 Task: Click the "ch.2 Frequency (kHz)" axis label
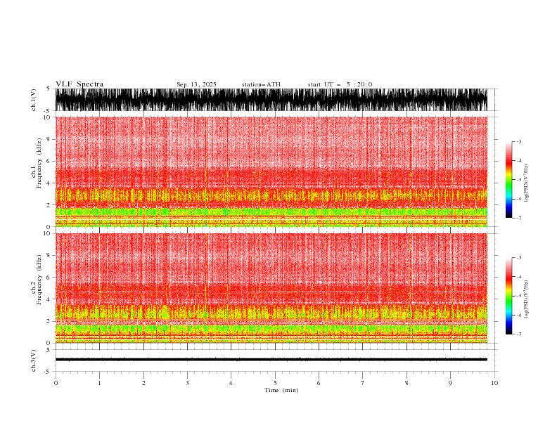click(x=37, y=279)
